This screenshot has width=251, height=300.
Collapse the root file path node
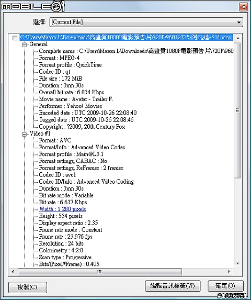click(15, 38)
